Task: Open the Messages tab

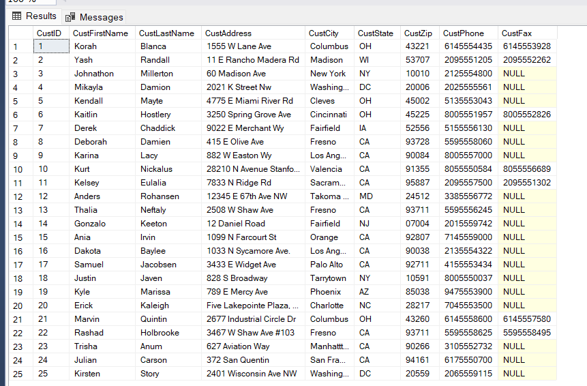Action: pos(94,17)
